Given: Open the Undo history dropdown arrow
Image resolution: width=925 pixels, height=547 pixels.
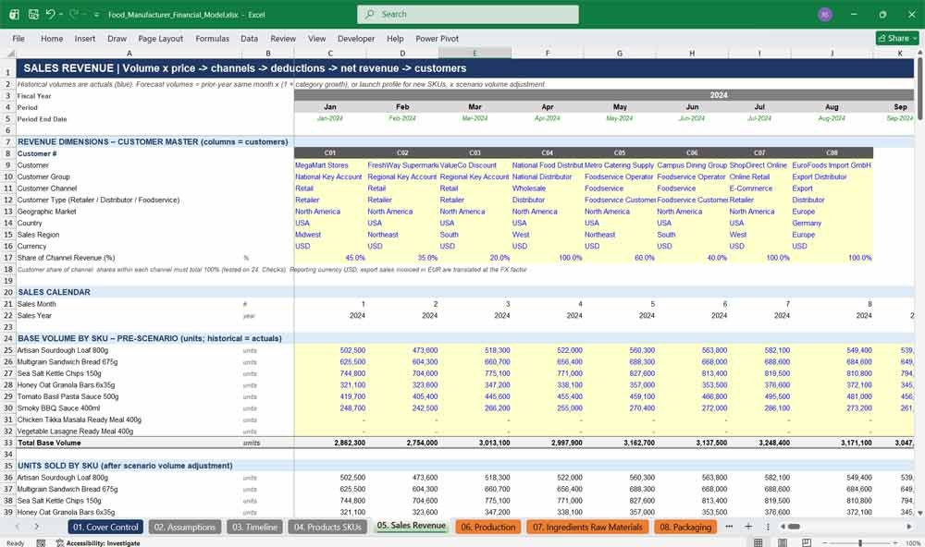Looking at the screenshot, I should click(x=60, y=14).
